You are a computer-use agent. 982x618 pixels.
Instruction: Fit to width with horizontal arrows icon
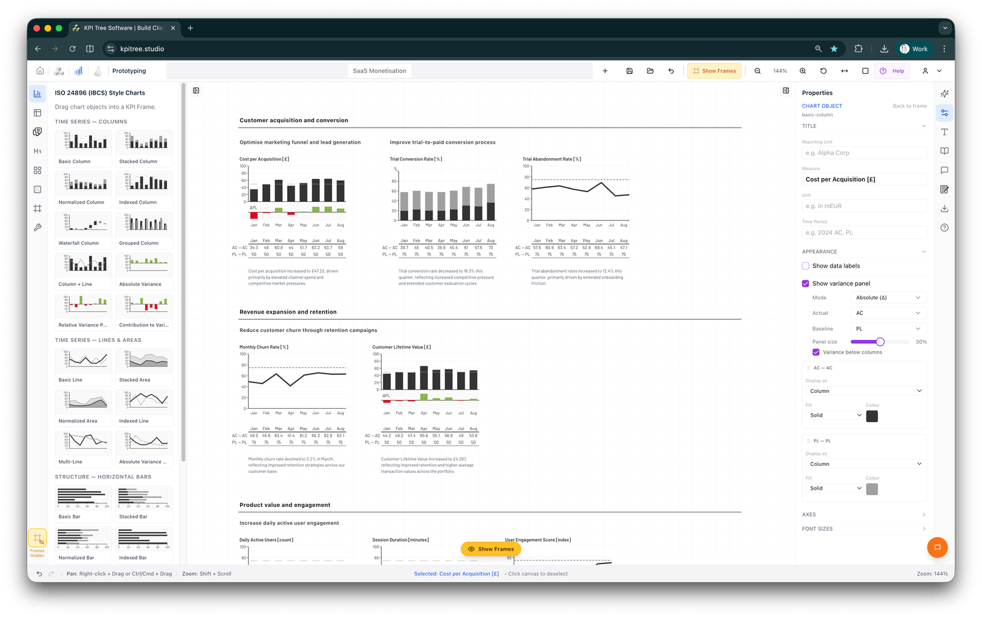(845, 71)
